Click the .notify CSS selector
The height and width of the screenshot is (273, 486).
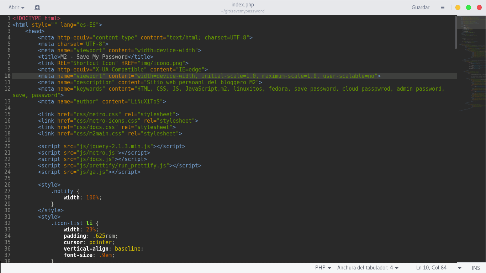(x=62, y=191)
